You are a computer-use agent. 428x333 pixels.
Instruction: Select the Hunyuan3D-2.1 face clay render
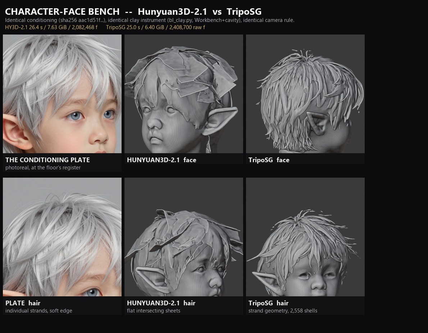pyautogui.click(x=184, y=93)
